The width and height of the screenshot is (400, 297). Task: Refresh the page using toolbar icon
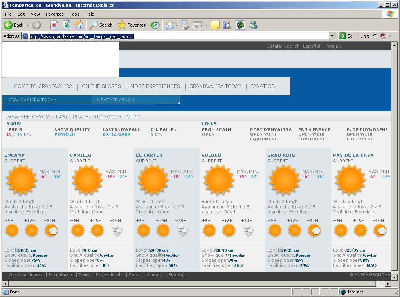pyautogui.click(x=67, y=25)
